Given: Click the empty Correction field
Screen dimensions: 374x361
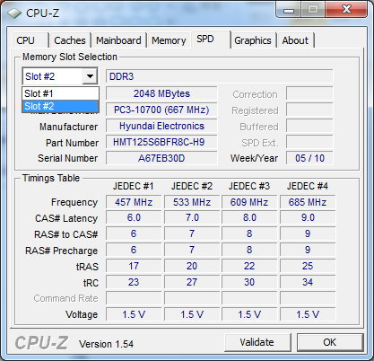Looking at the screenshot, I should pos(309,93).
